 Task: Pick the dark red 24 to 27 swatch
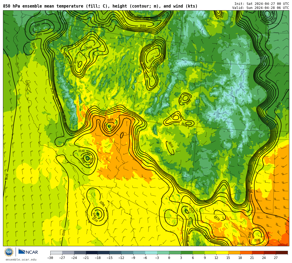pyautogui.click(x=270, y=252)
